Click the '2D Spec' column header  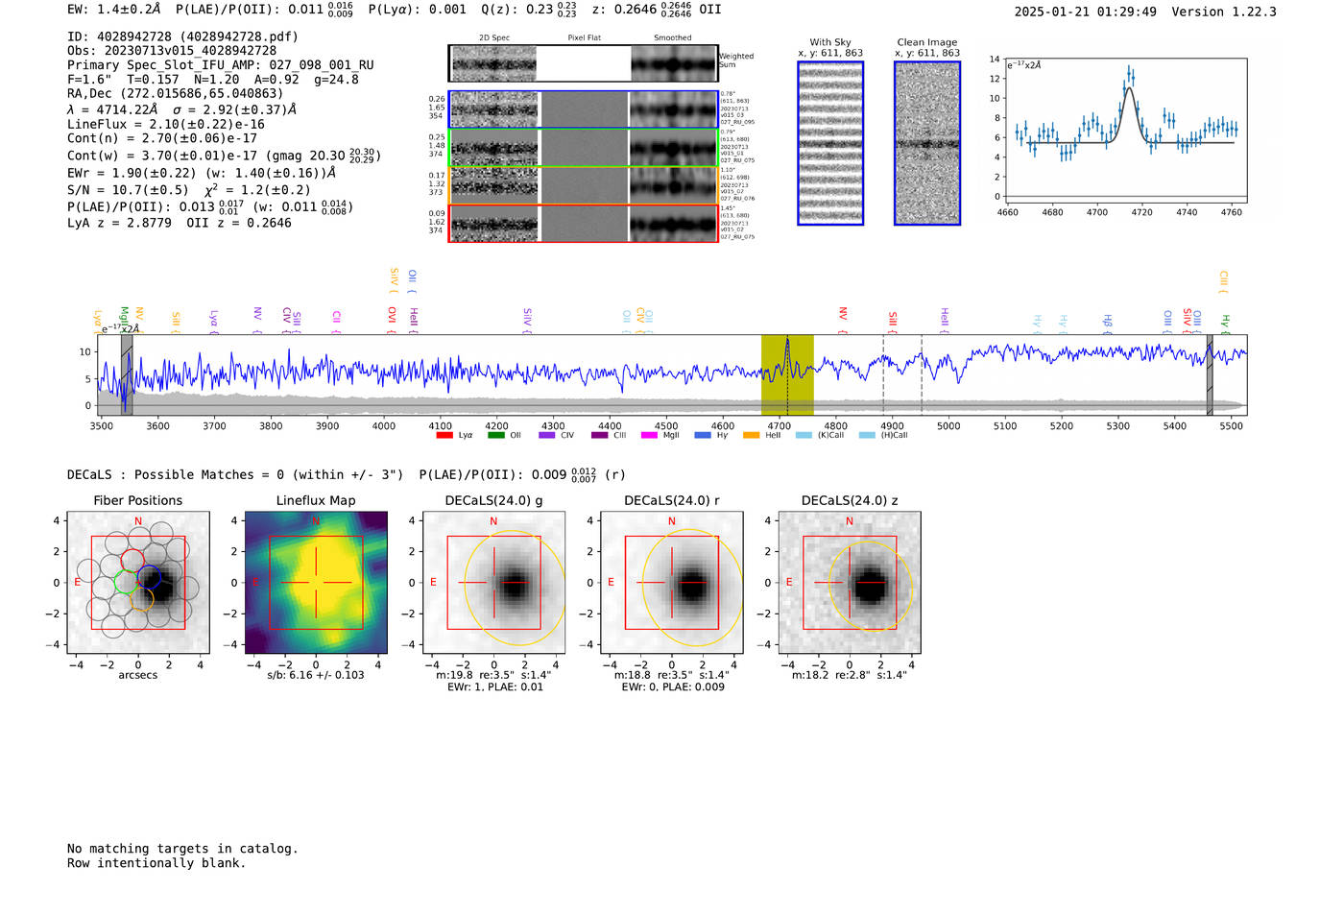tap(494, 38)
